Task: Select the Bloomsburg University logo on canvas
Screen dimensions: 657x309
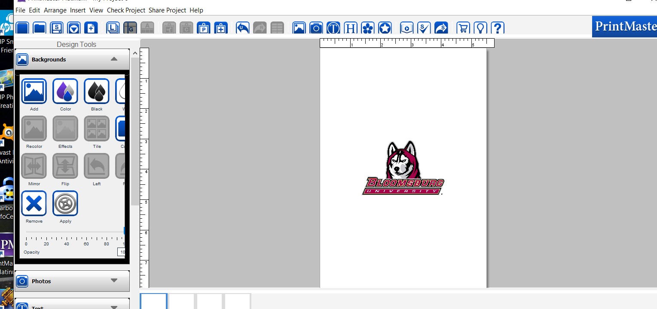Action: (x=403, y=168)
